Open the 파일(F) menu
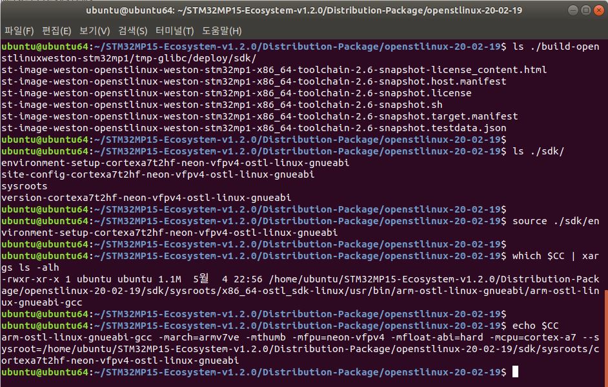The width and height of the screenshot is (608, 387). 19,30
